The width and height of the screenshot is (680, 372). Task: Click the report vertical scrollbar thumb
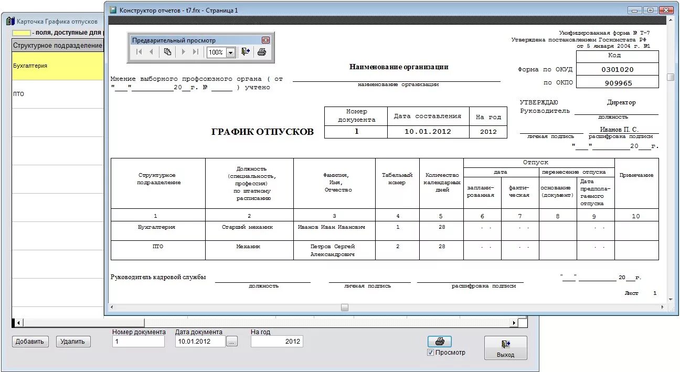tap(671, 77)
